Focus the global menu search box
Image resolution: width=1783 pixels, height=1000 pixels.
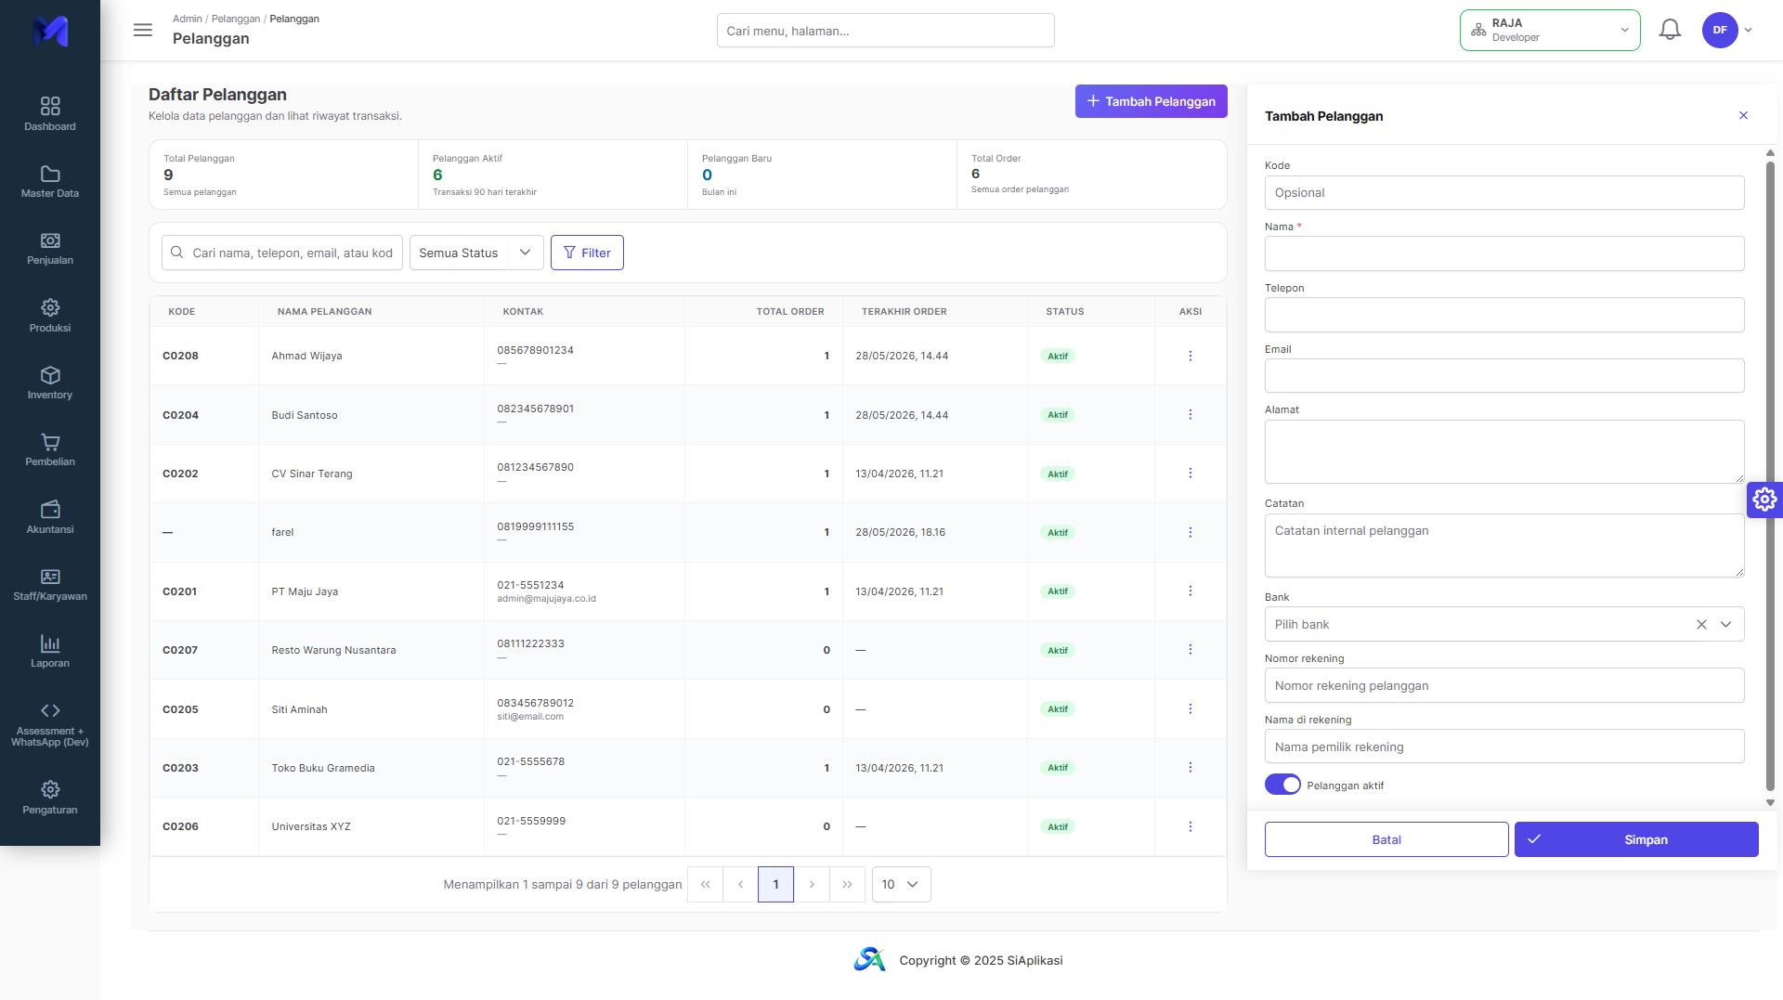click(x=885, y=31)
